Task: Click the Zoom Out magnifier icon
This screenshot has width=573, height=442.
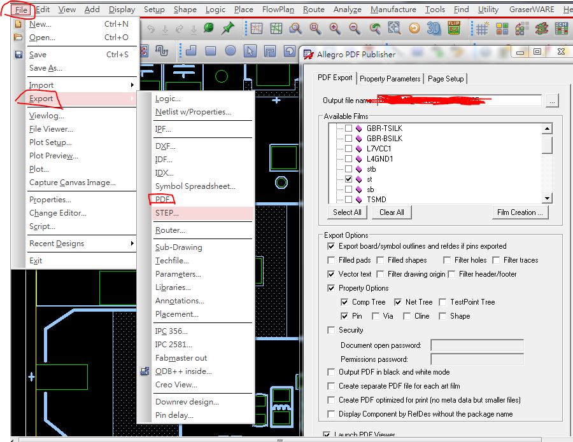Action: click(355, 29)
